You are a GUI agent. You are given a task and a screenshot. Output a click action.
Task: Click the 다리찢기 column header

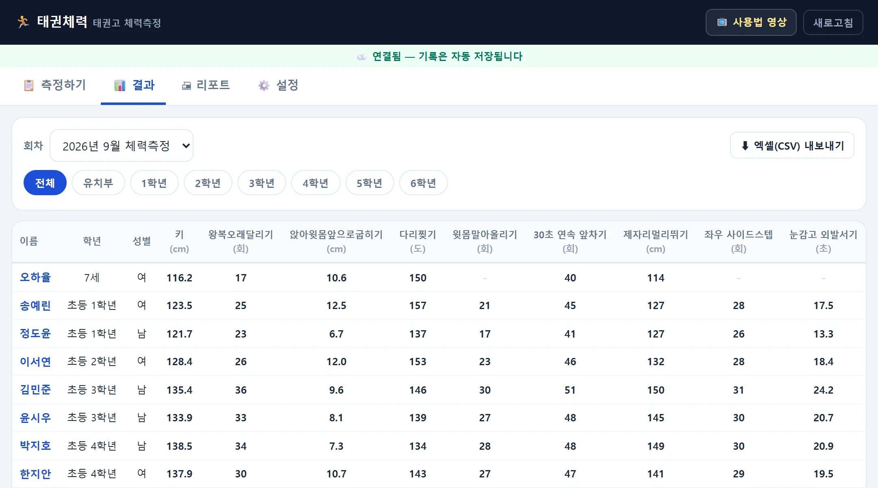click(418, 241)
